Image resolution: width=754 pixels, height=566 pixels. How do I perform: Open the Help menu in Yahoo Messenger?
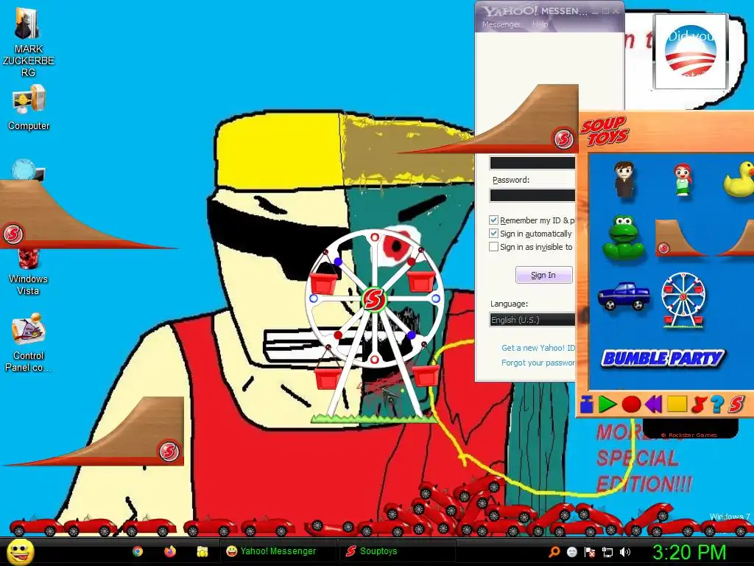pyautogui.click(x=540, y=24)
